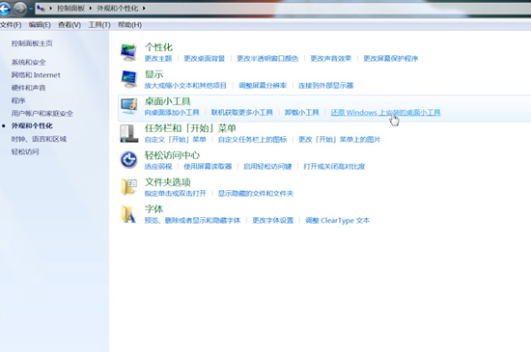The width and height of the screenshot is (531, 352).
Task: Click 还原 Windows 上安装的桌面小工具 link
Action: (385, 112)
